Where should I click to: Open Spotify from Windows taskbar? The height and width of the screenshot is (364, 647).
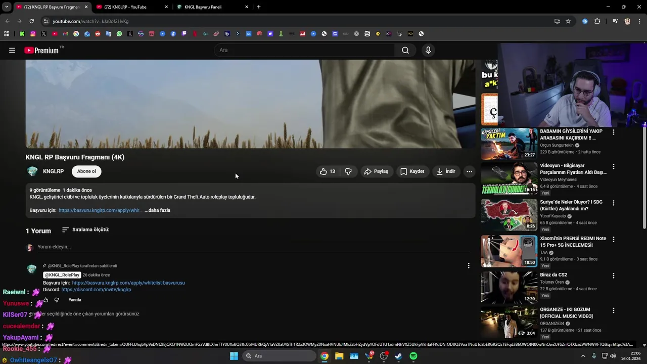tap(413, 356)
